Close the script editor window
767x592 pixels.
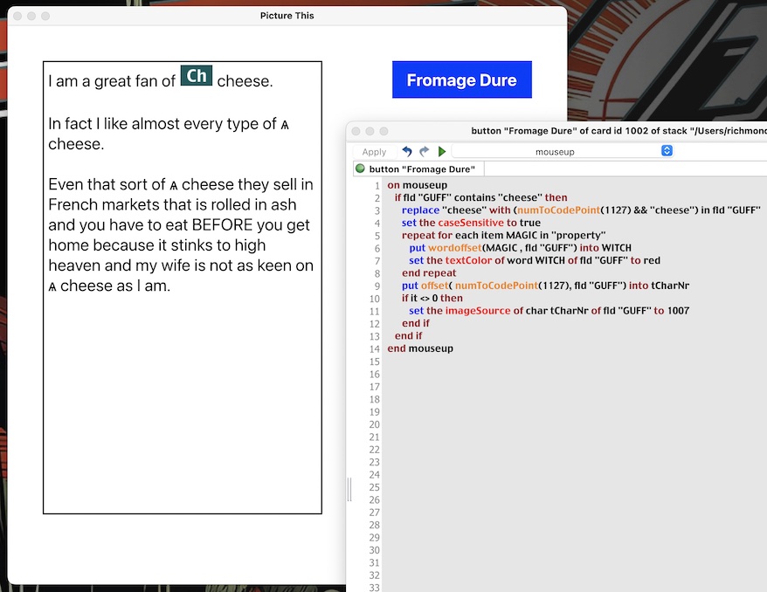coord(356,131)
